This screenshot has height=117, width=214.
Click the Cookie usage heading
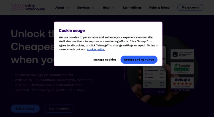click(x=72, y=30)
